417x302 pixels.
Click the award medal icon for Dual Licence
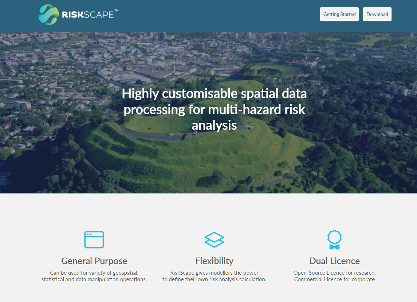(x=334, y=239)
